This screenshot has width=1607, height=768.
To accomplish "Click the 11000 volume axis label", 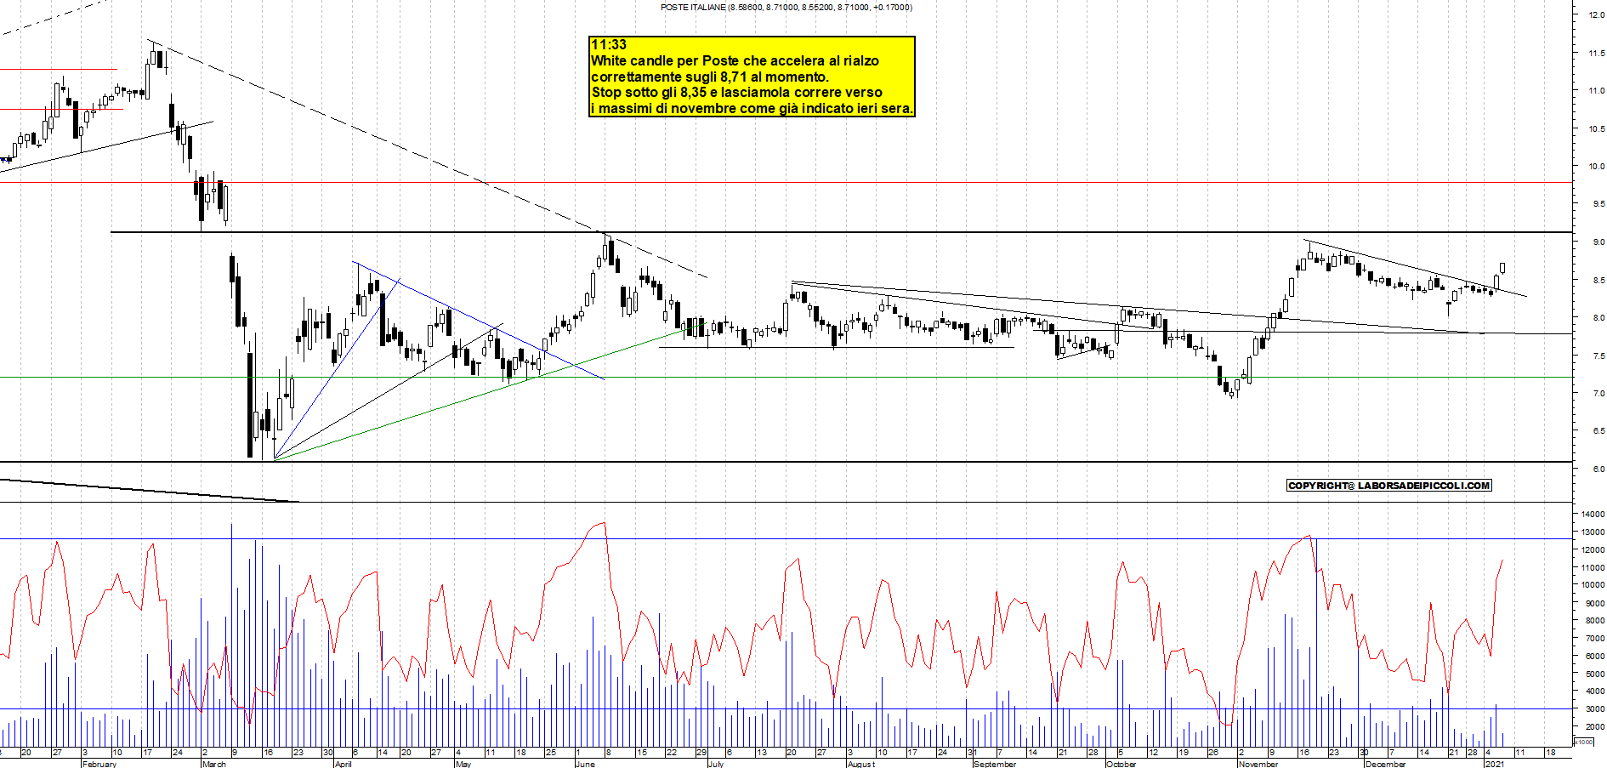I will pos(1593,567).
